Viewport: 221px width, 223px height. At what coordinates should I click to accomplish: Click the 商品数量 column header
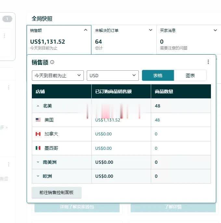coord(181,91)
